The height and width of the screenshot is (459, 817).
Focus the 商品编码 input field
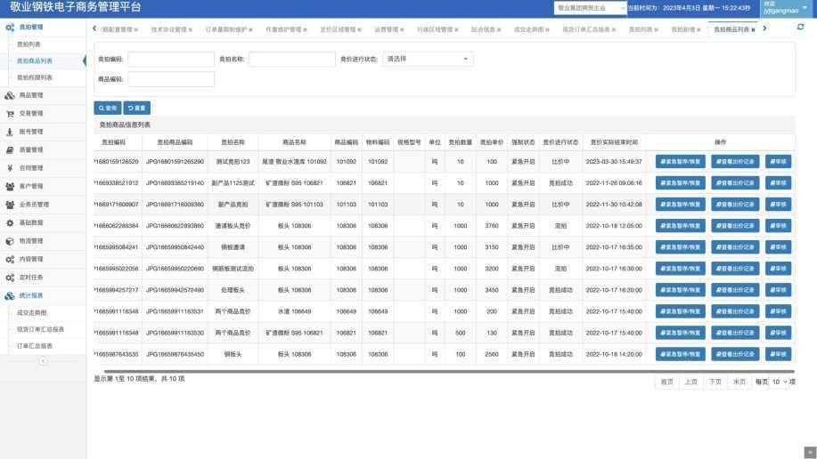(171, 79)
